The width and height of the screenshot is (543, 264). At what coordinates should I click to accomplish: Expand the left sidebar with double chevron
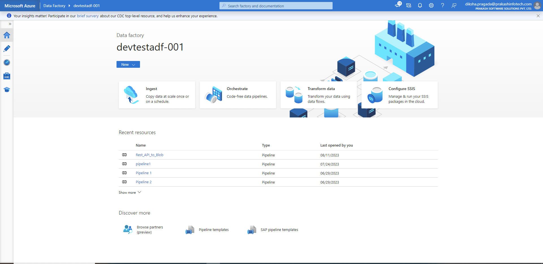point(10,24)
